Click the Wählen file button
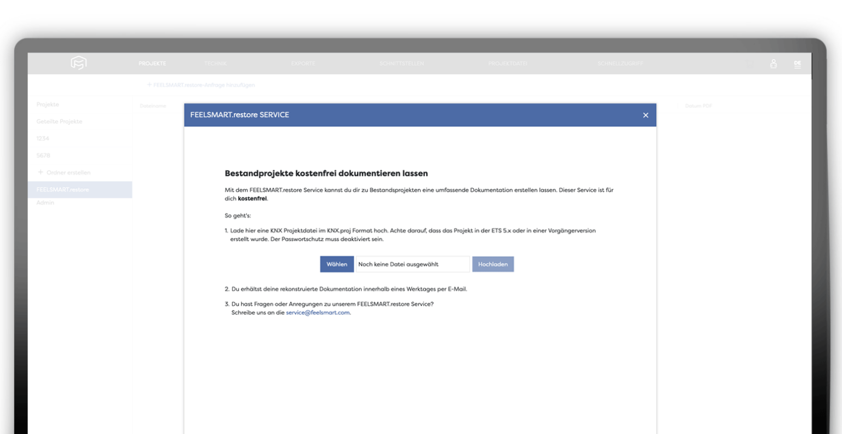 coord(337,264)
